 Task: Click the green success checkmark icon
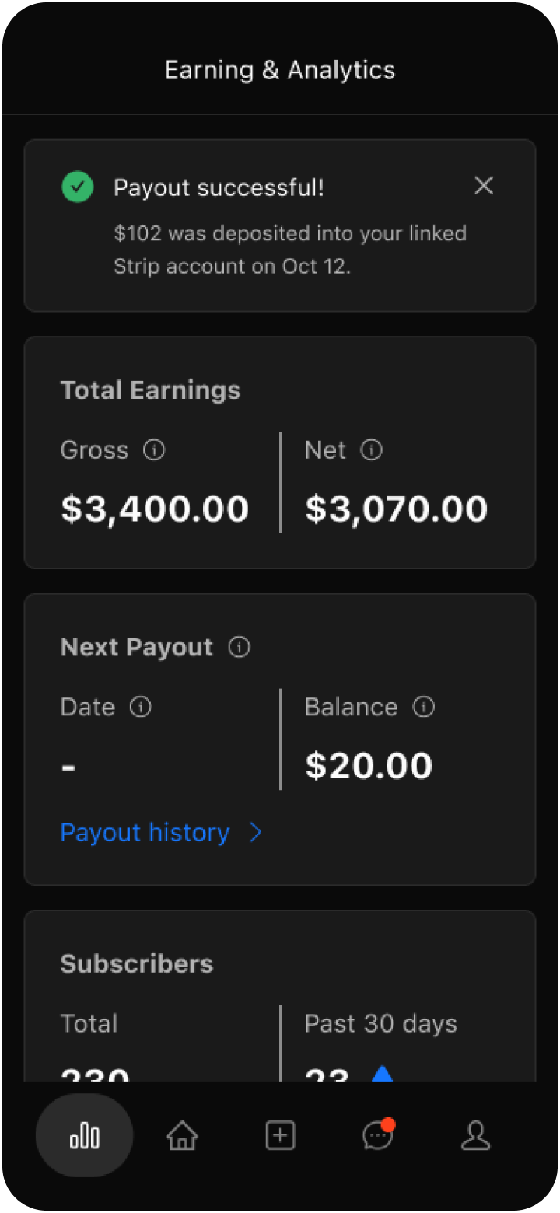point(78,187)
